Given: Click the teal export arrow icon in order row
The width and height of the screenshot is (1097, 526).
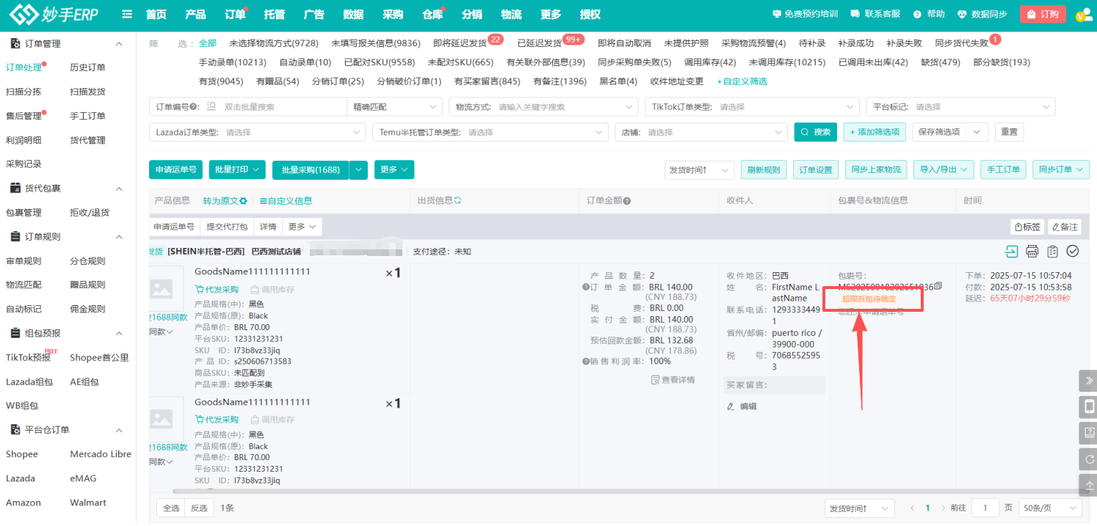Looking at the screenshot, I should 1011,252.
